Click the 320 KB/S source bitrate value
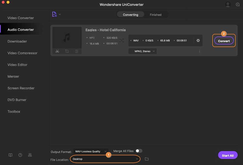 pos(112,38)
